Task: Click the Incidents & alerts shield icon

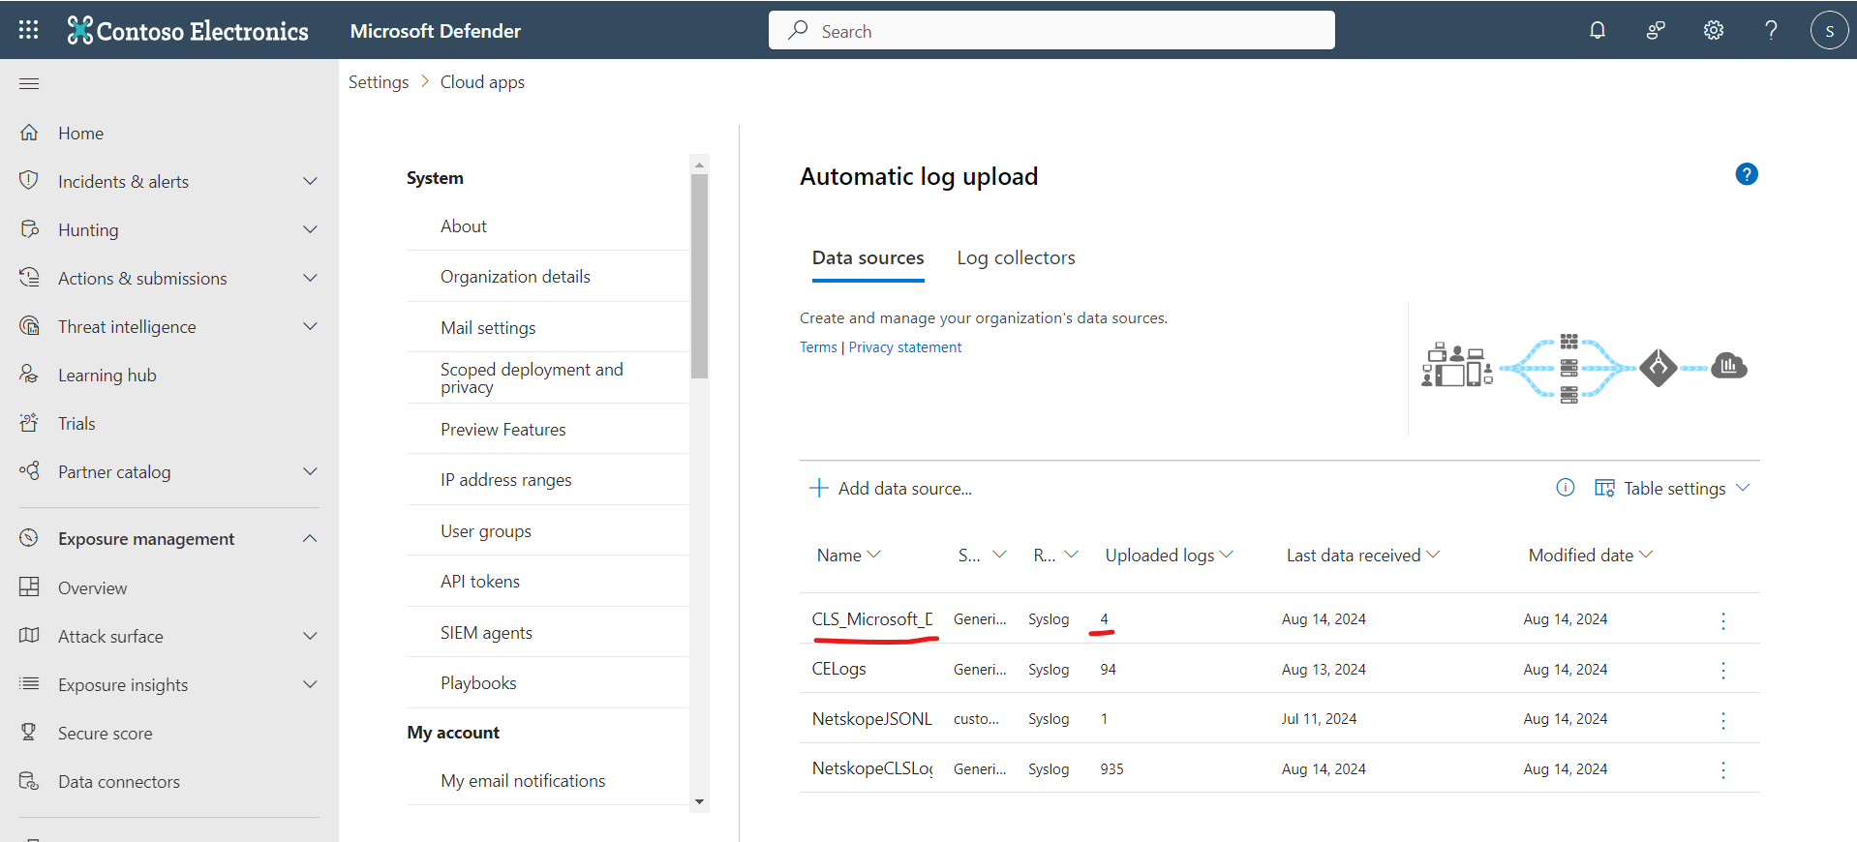Action: 29,181
